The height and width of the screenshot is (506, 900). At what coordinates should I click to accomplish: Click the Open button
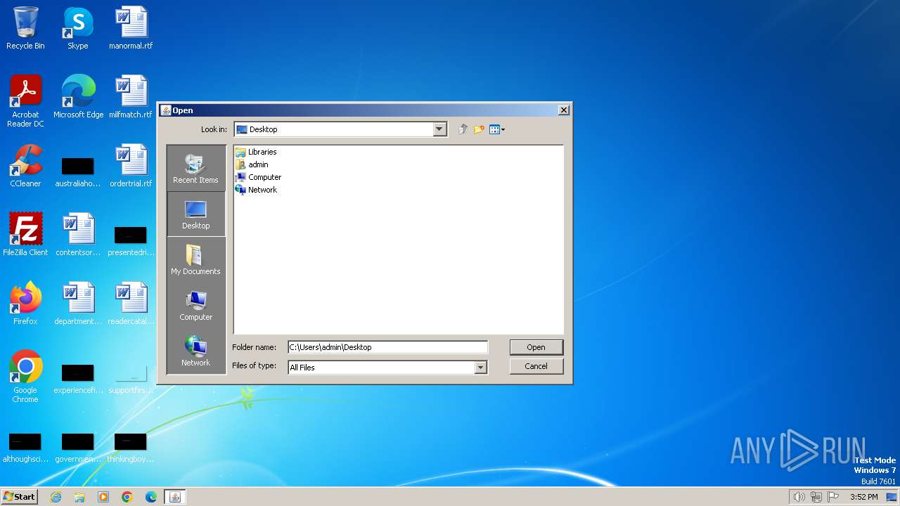pos(536,347)
